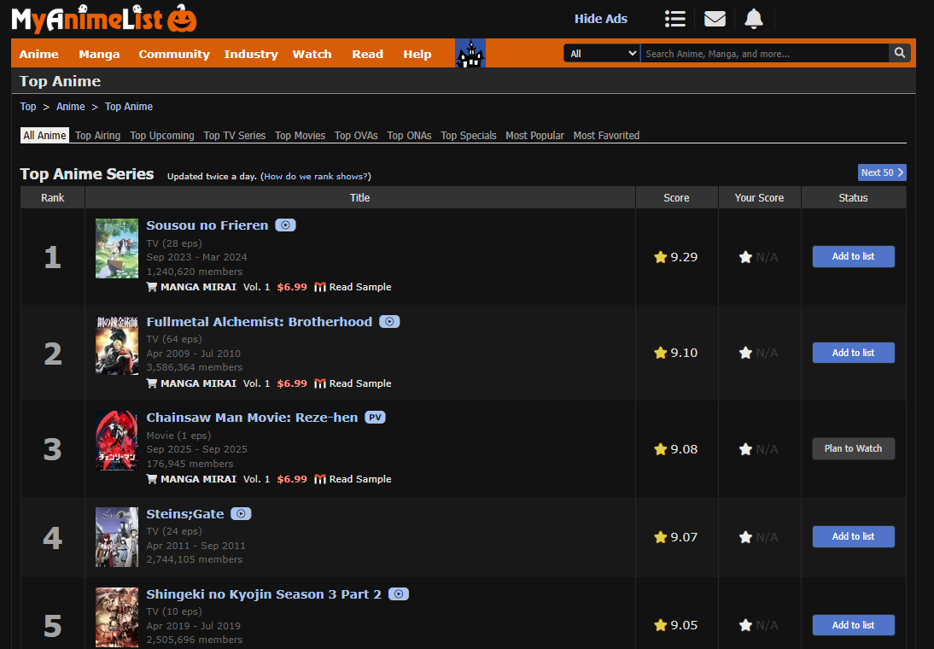This screenshot has height=649, width=934.
Task: Go to Next 50 results
Action: pos(882,172)
